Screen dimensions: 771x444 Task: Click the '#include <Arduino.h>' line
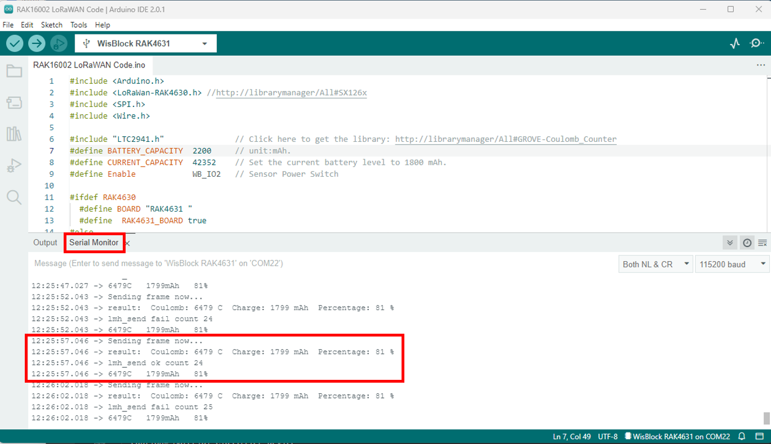(x=117, y=81)
